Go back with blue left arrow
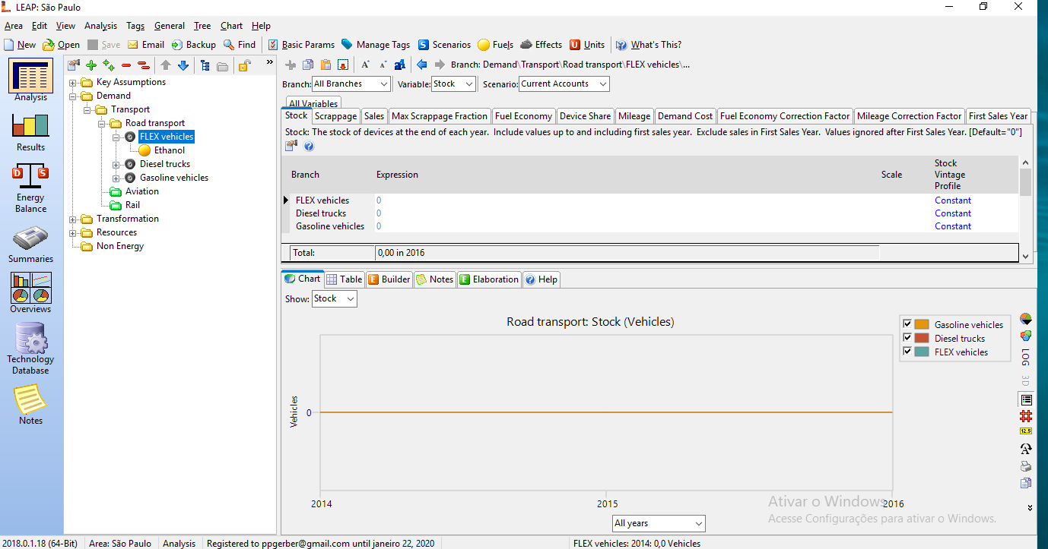The height and width of the screenshot is (549, 1048). pyautogui.click(x=422, y=65)
